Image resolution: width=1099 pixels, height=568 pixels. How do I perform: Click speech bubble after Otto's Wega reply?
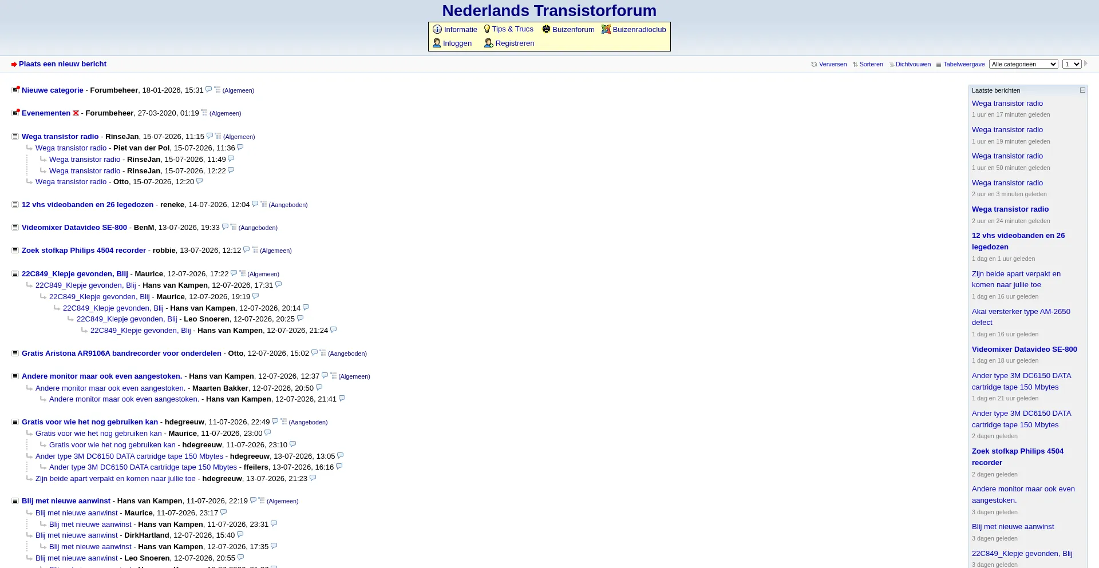(200, 181)
